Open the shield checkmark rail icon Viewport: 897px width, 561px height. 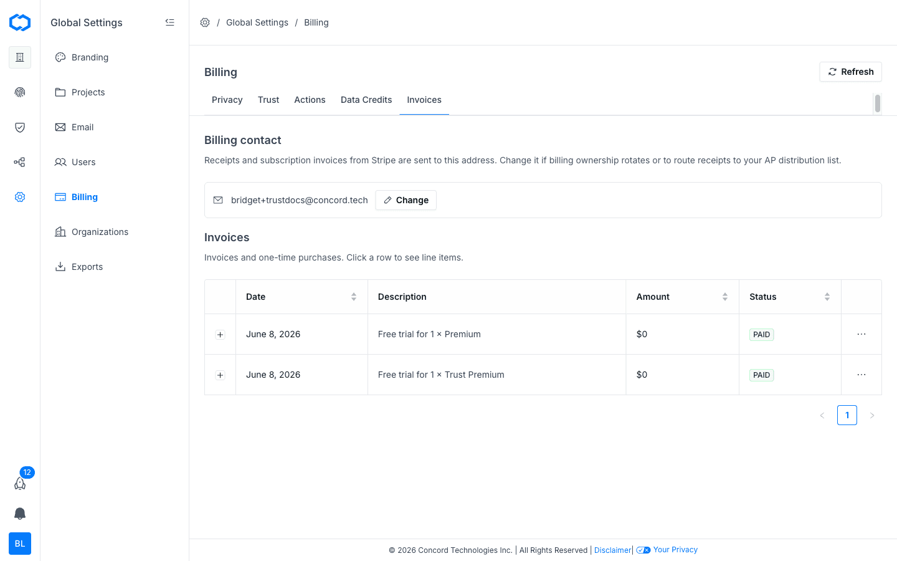click(x=20, y=127)
